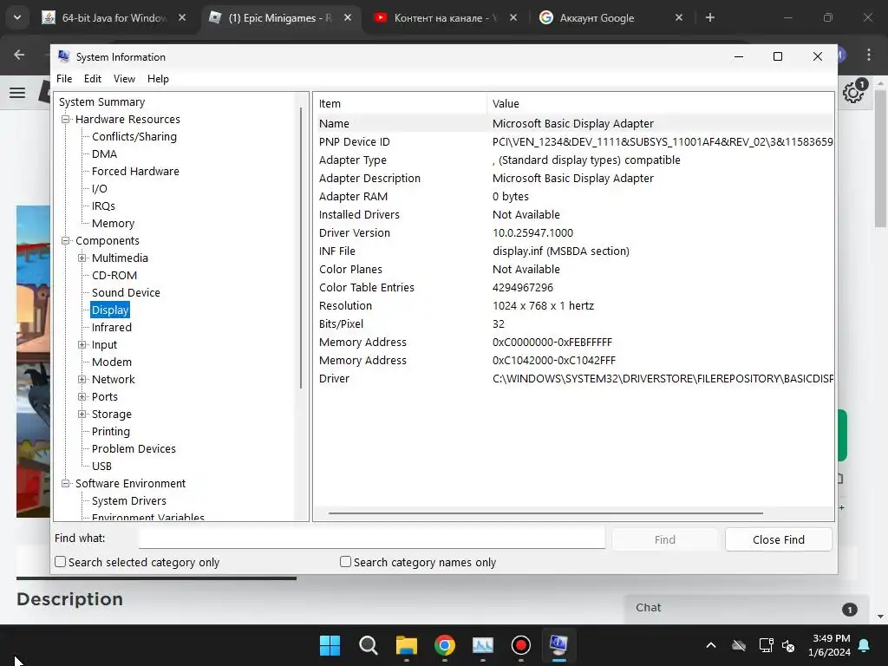
Task: Open Chrome's three-dot menu
Action: click(x=869, y=55)
